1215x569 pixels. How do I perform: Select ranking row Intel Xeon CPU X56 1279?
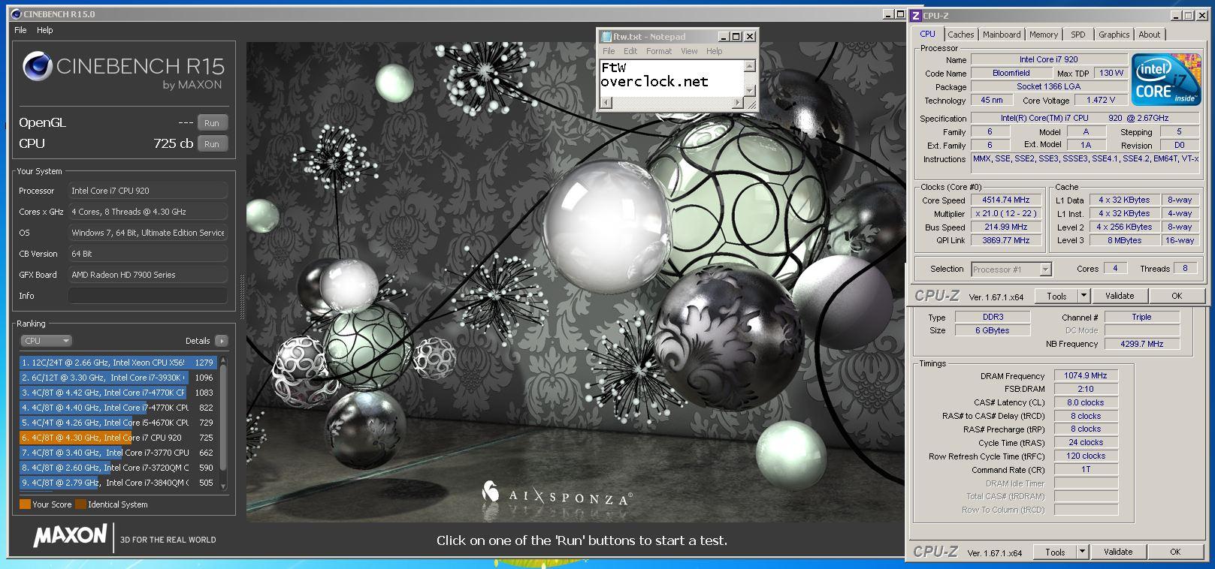[x=118, y=363]
